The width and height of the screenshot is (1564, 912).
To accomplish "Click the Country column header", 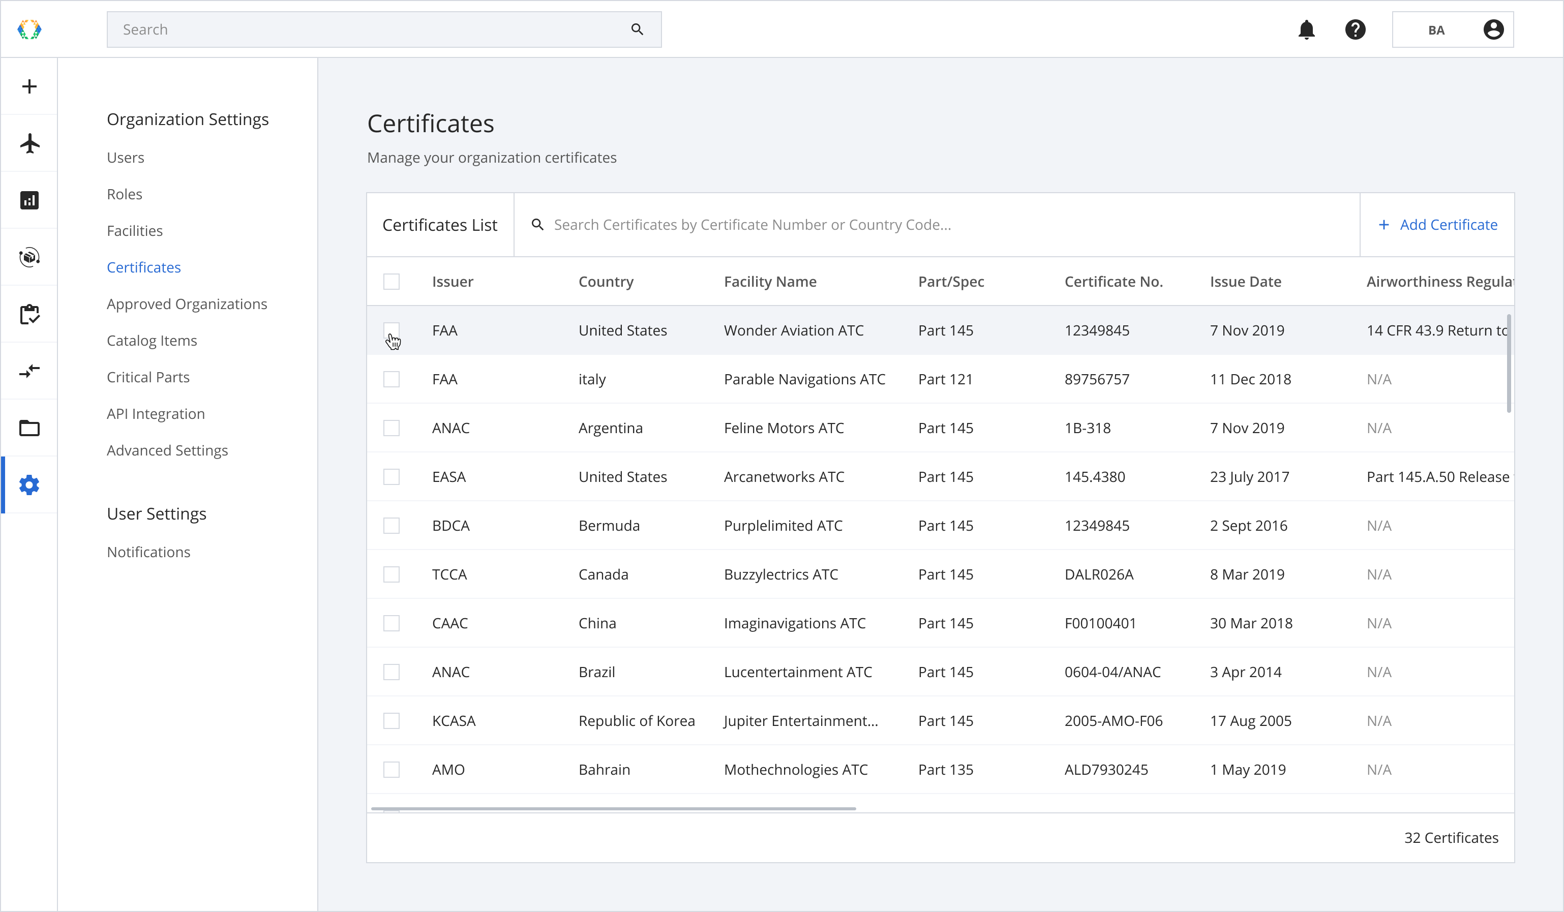I will pyautogui.click(x=607, y=282).
